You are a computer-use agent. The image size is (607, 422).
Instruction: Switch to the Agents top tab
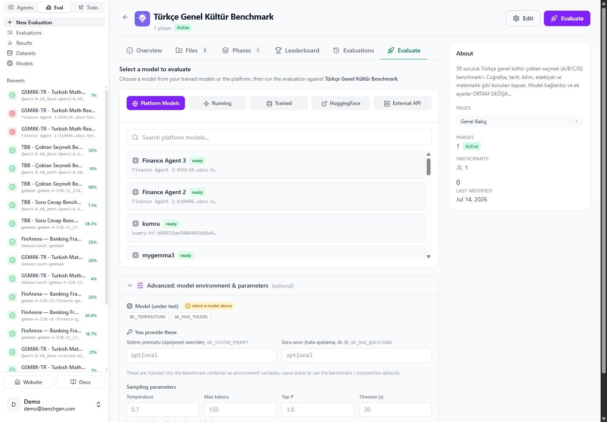tap(20, 7)
